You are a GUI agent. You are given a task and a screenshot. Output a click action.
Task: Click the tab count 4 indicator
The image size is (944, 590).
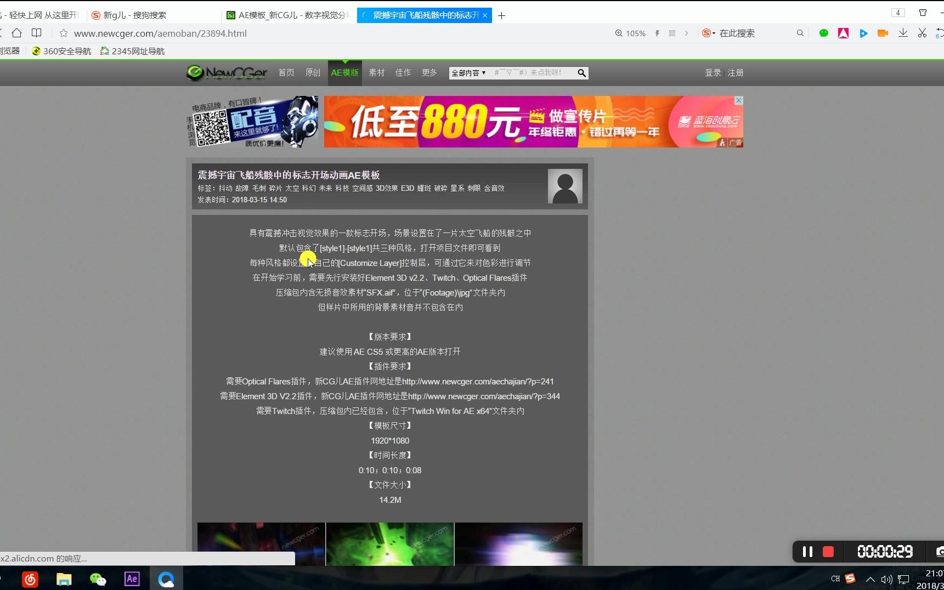898,13
